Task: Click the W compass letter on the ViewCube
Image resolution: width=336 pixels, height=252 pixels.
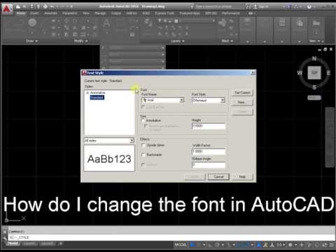Action: [x=300, y=73]
